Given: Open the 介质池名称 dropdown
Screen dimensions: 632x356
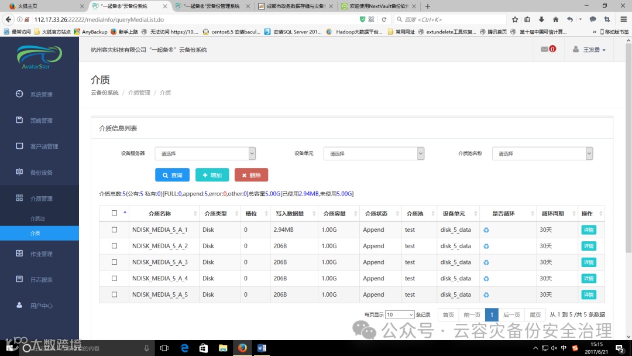Looking at the screenshot, I should coord(542,153).
